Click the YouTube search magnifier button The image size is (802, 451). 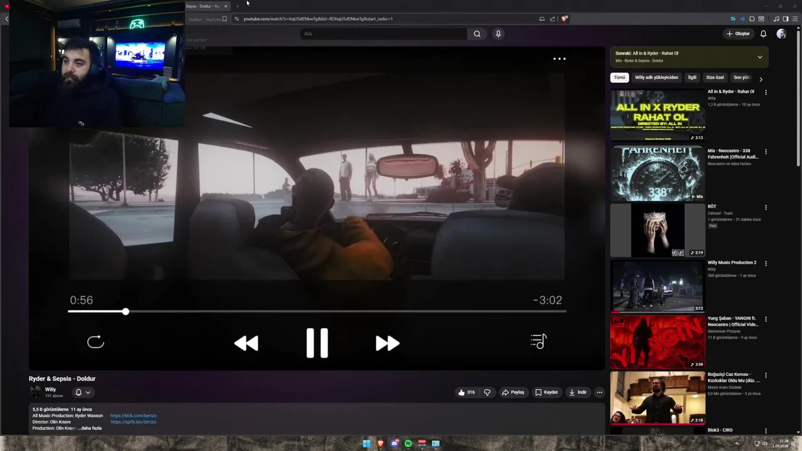pos(477,34)
